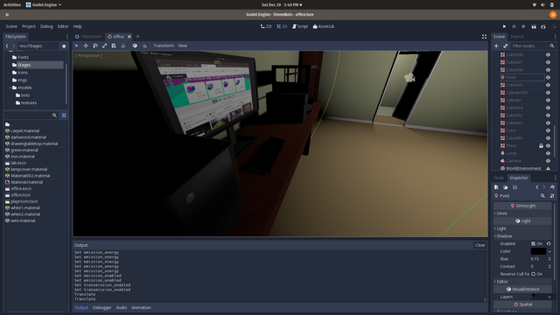Enable Reverse Cull Face checkbox
The height and width of the screenshot is (315, 560).
point(533,274)
